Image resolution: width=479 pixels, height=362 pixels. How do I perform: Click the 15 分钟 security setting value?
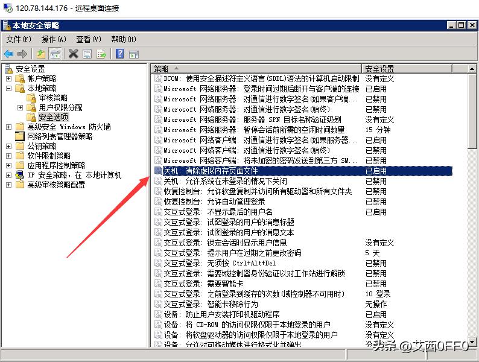378,130
